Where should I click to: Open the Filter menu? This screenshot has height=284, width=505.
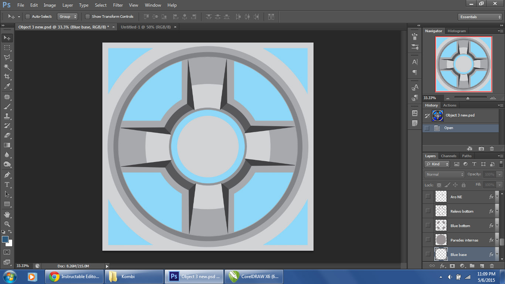coord(118,5)
